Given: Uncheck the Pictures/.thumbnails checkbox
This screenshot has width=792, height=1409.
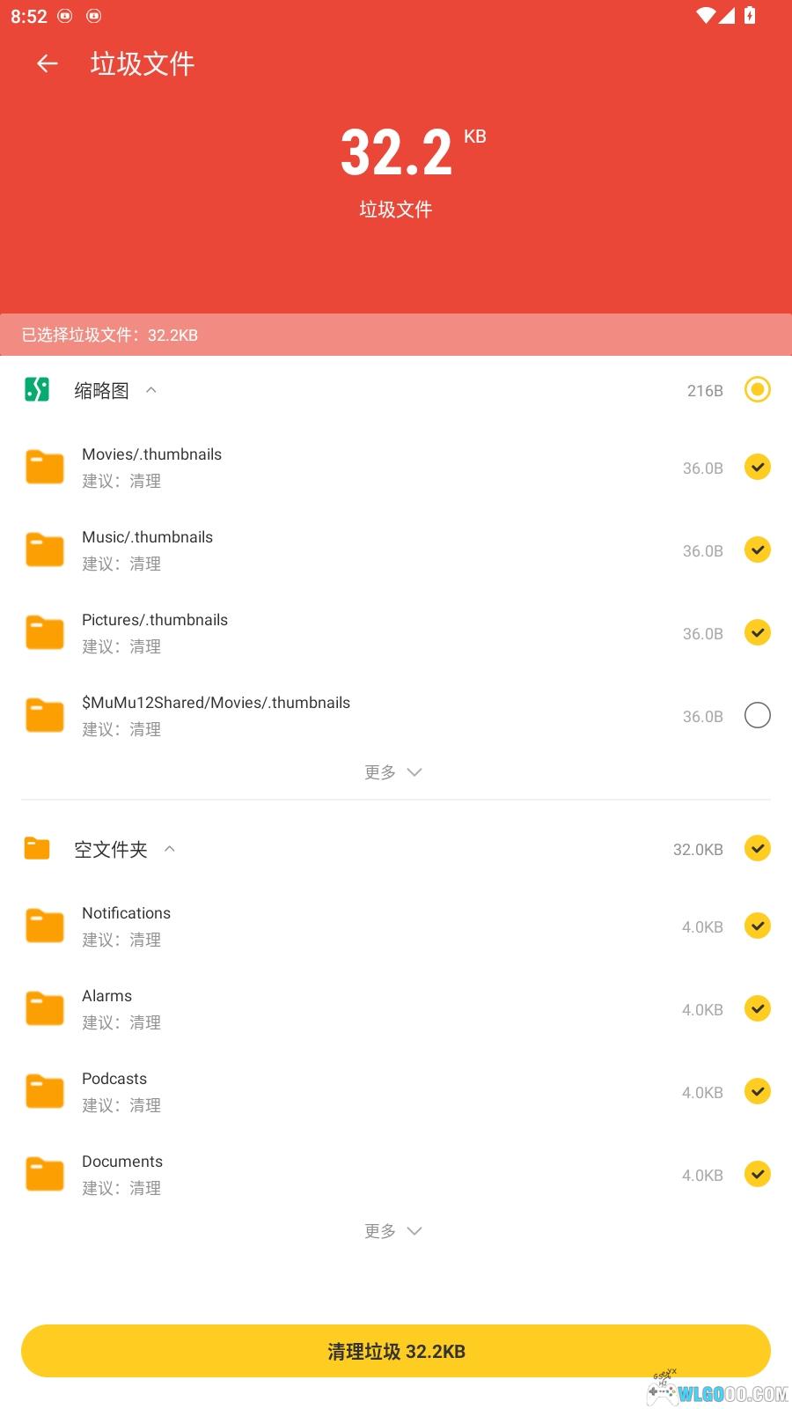Looking at the screenshot, I should tap(757, 632).
